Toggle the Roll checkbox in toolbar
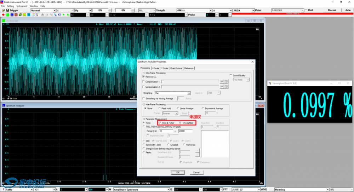The width and height of the screenshot is (354, 192). 306,10
